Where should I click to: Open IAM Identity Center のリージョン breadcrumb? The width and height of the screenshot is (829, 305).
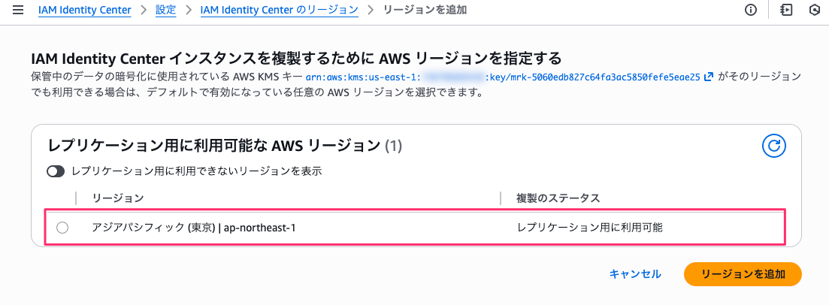coord(279,11)
